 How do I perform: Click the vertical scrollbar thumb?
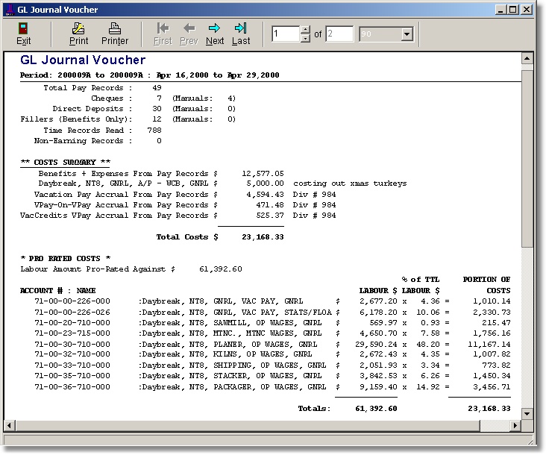(x=527, y=158)
